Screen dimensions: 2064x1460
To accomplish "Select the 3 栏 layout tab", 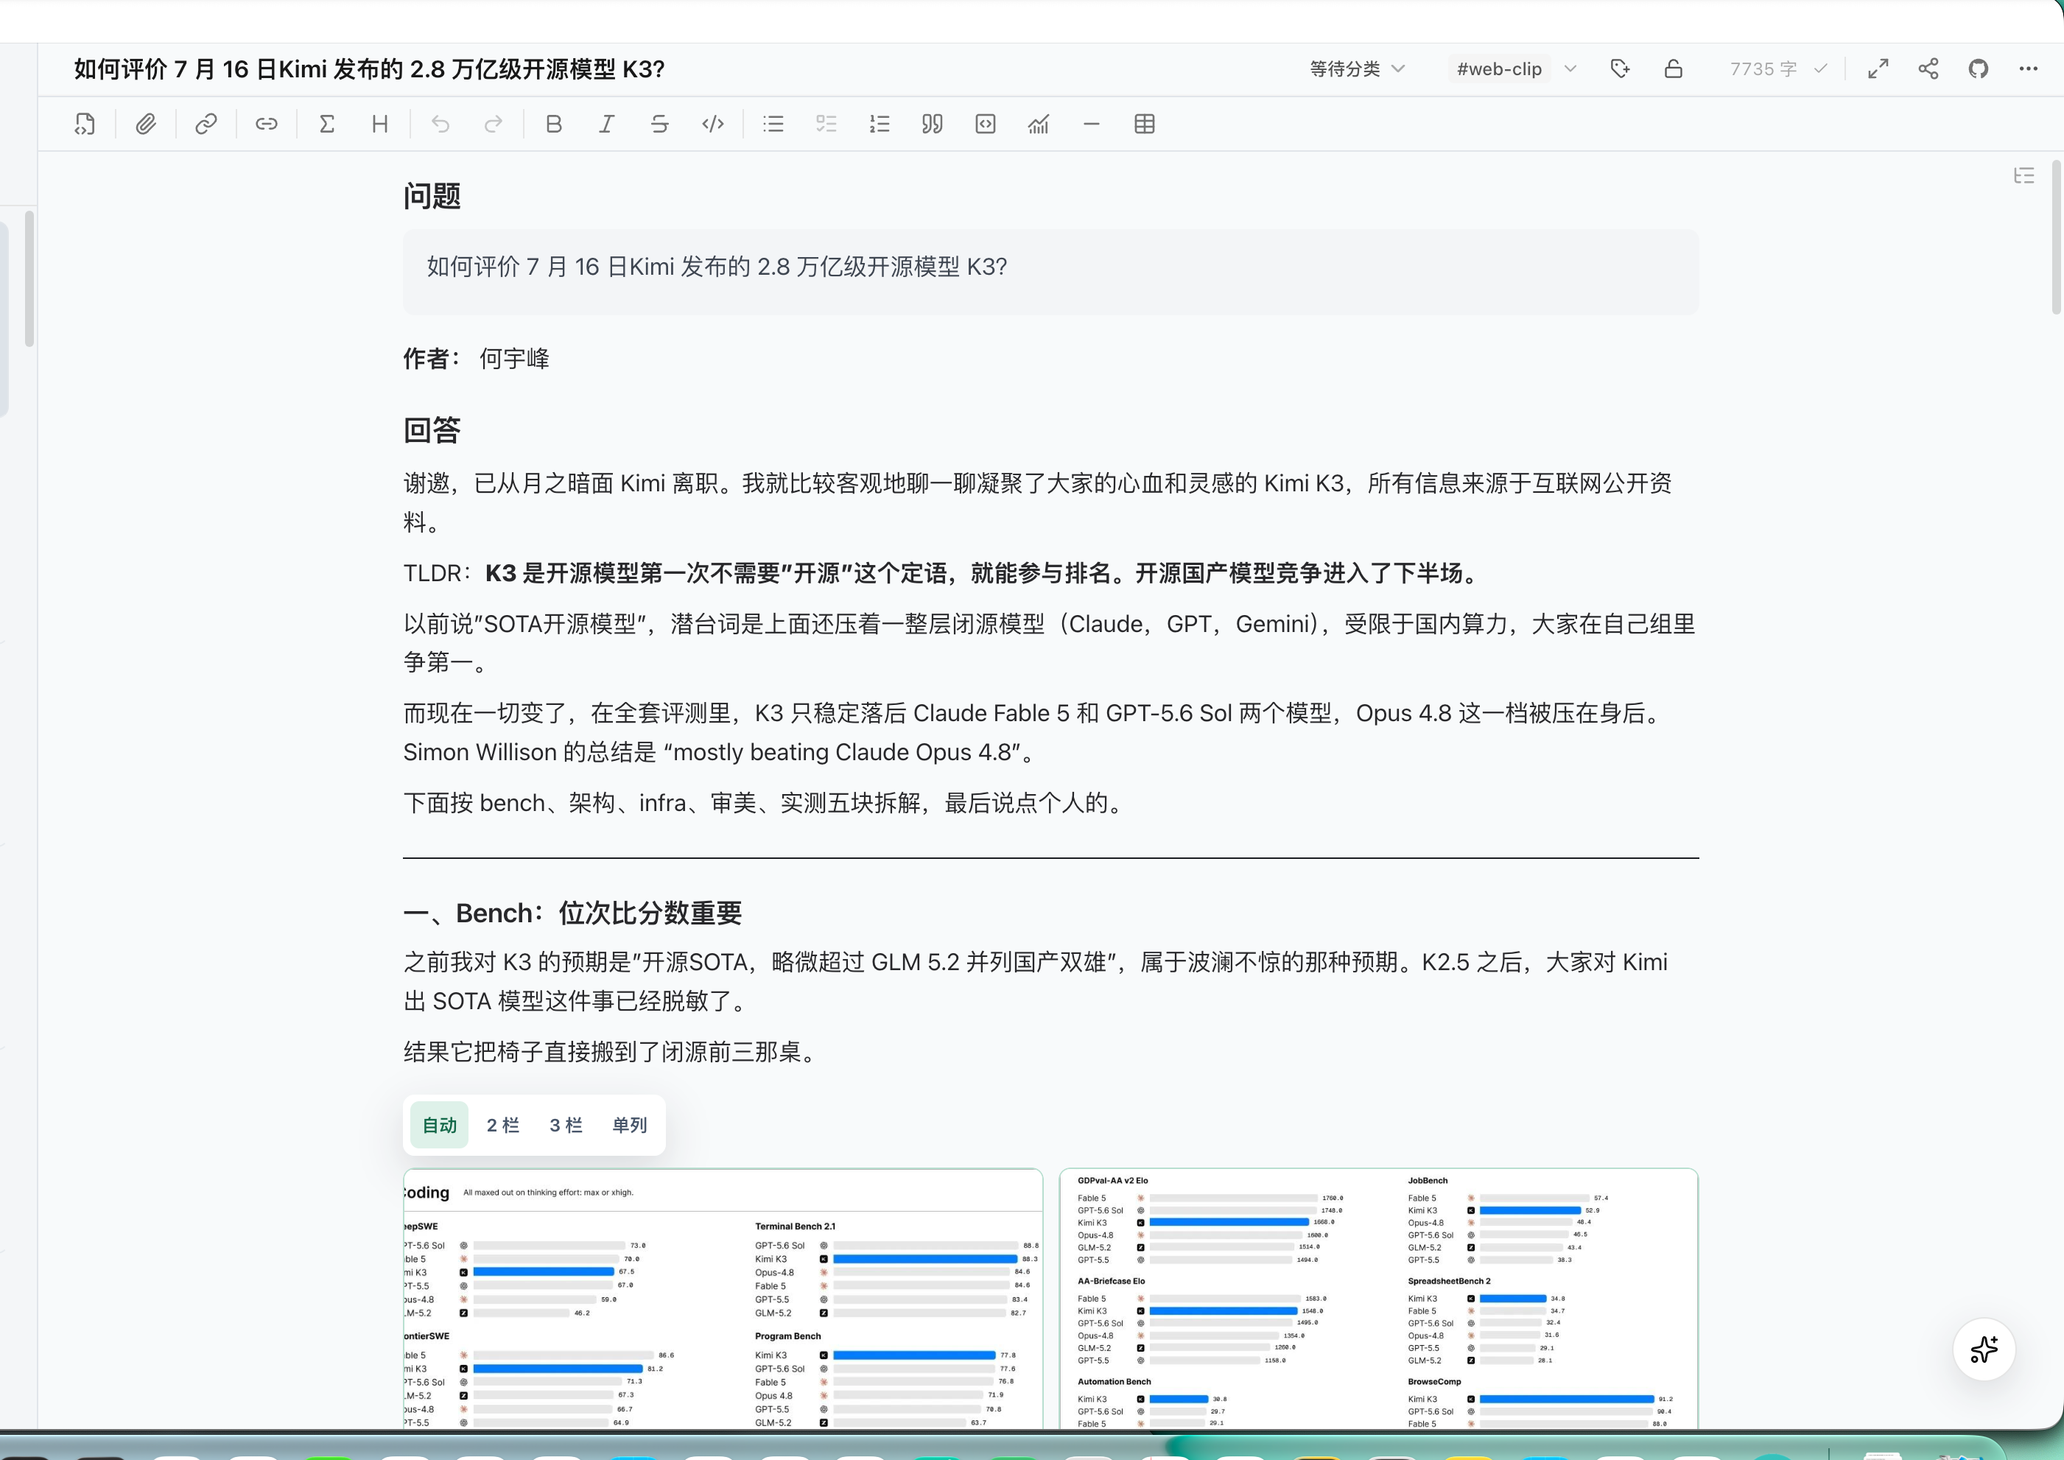I will tap(566, 1125).
